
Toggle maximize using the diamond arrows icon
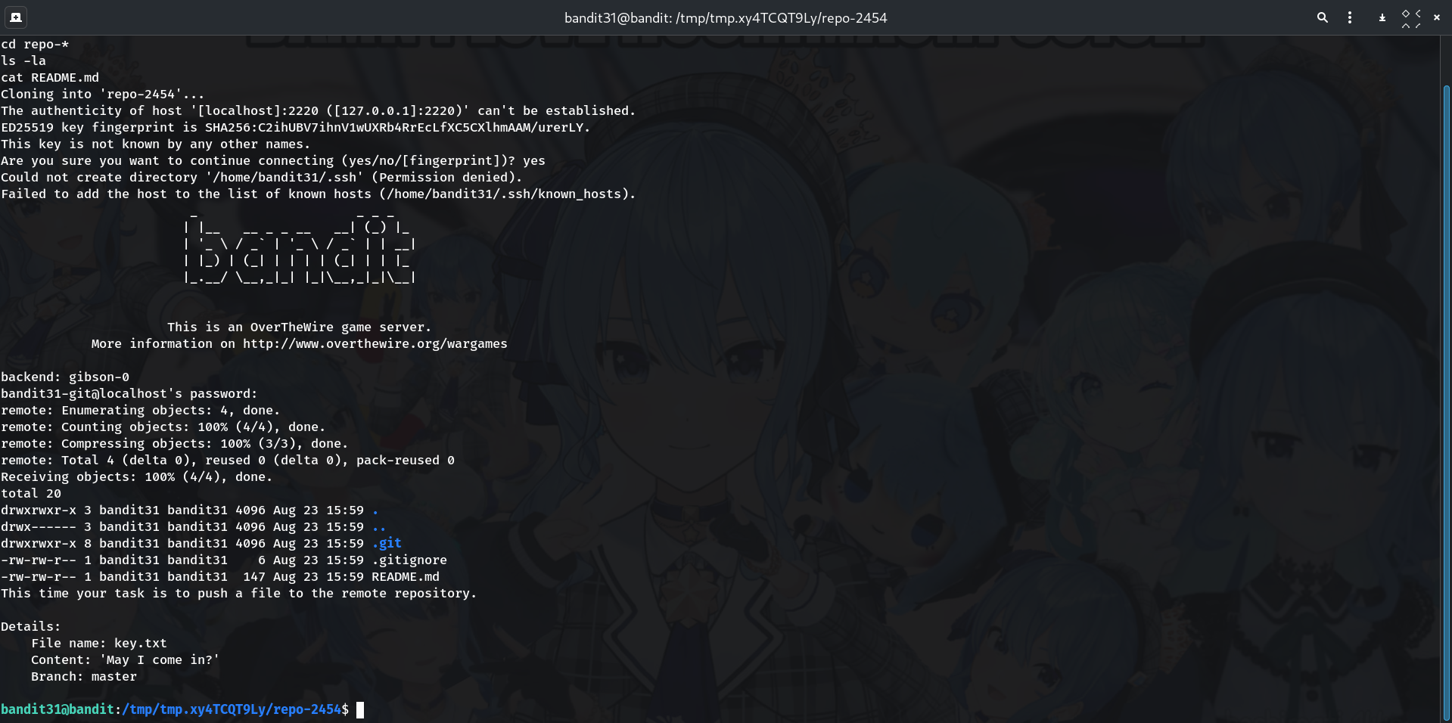coord(1410,17)
